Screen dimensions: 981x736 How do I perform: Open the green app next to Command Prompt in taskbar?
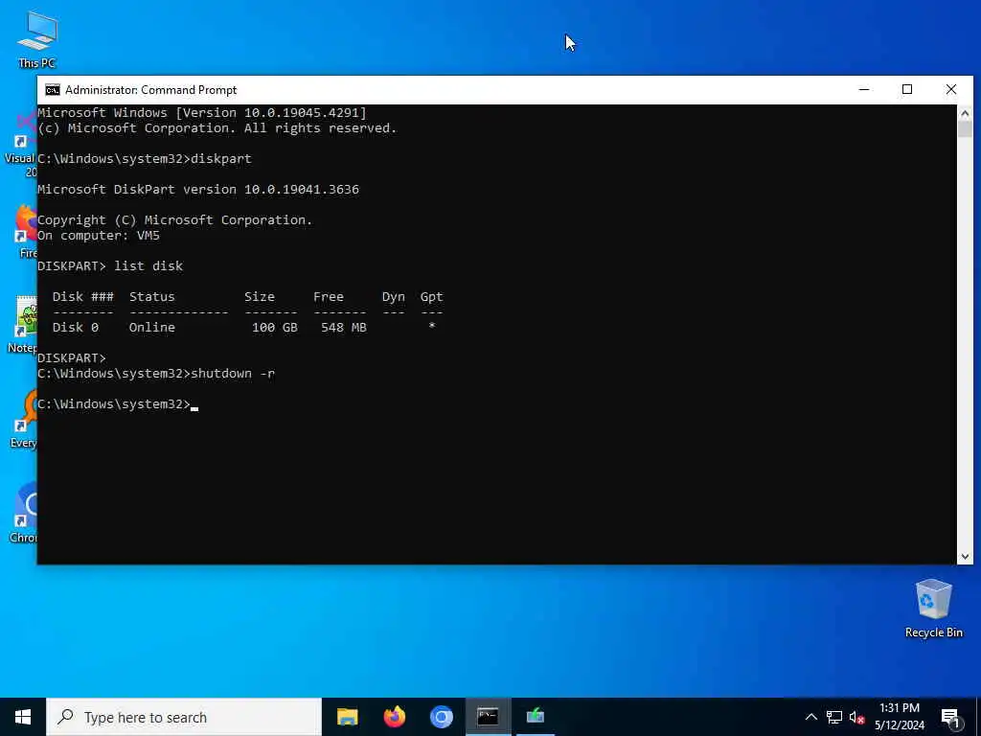535,717
